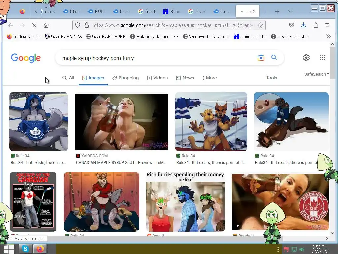
Task: Switch to the News results tab
Action: pos(185,78)
